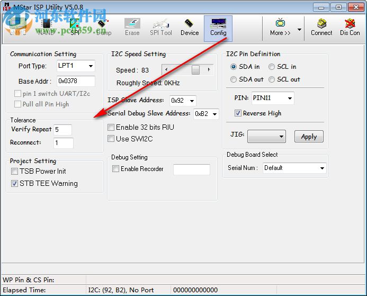The width and height of the screenshot is (367, 296).
Task: Click I2C speed slider thumb
Action: point(195,70)
